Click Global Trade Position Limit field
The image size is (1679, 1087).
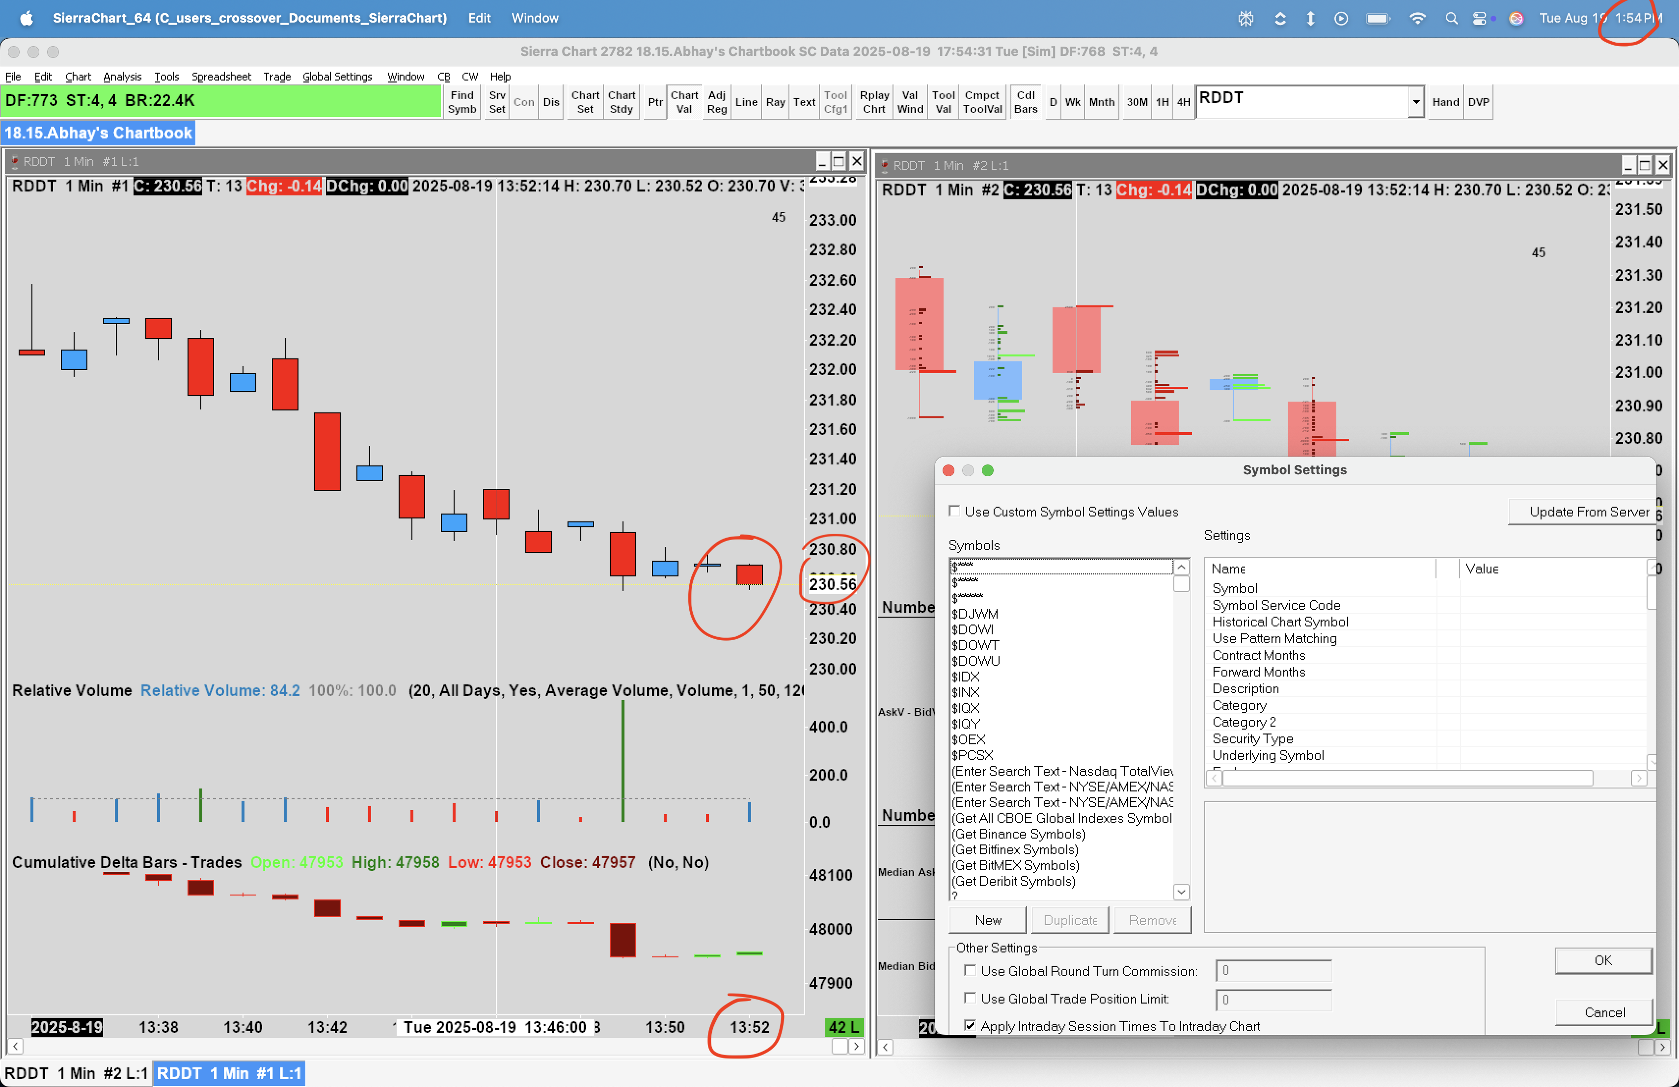(x=1273, y=999)
